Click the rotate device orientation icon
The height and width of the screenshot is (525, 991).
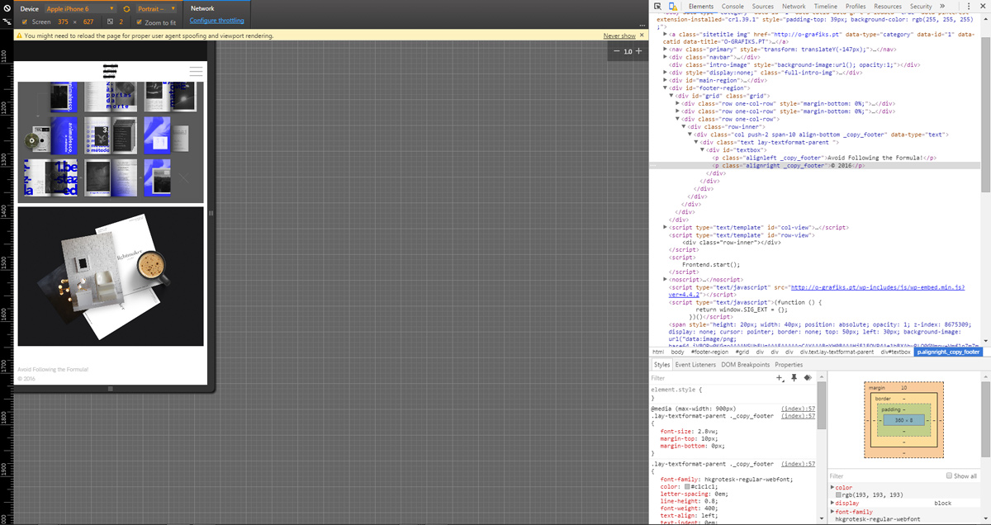pyautogui.click(x=126, y=8)
